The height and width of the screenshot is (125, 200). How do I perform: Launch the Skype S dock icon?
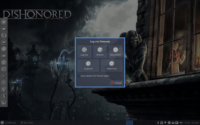[4, 96]
